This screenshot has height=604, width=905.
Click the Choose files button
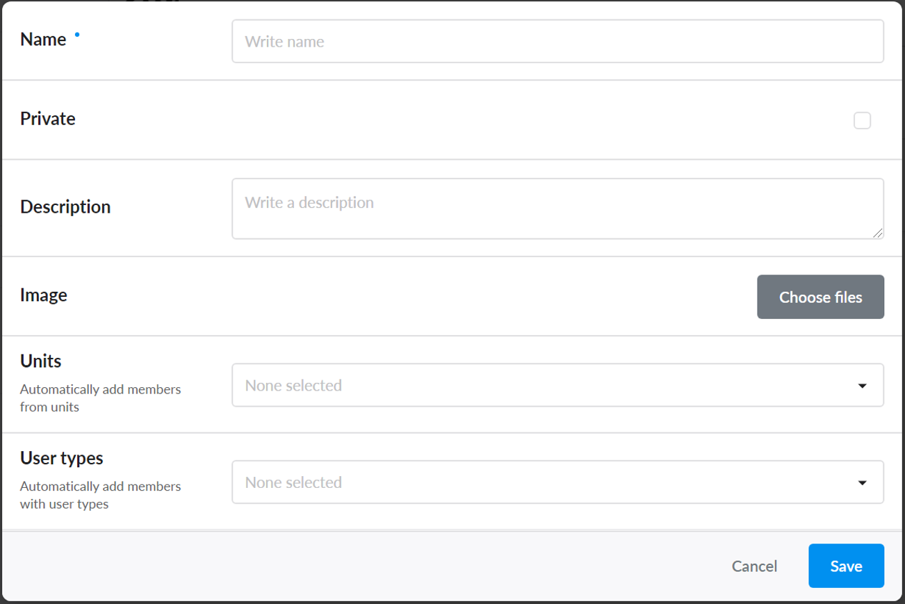pos(820,297)
